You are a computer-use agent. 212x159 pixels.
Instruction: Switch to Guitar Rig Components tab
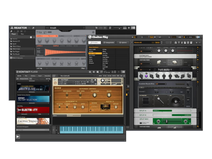(x=109, y=42)
